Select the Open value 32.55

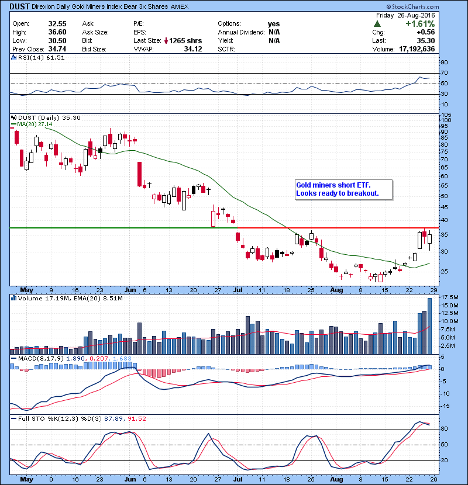tap(57, 23)
